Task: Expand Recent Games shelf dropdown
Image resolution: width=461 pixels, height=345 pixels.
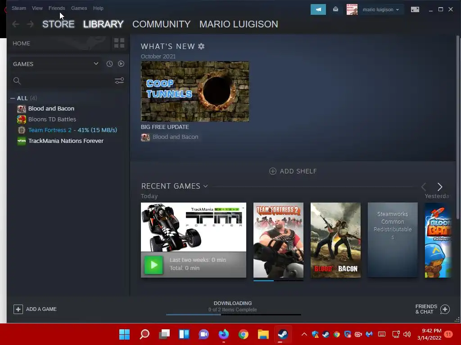Action: click(x=205, y=186)
